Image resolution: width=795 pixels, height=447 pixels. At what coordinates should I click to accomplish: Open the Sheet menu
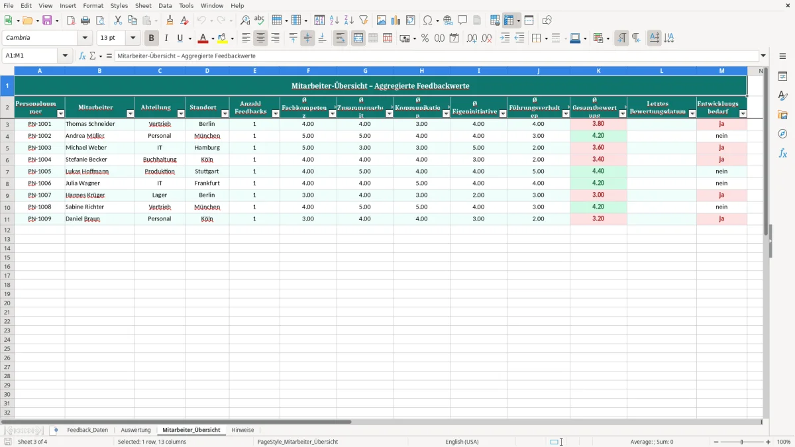tap(143, 5)
